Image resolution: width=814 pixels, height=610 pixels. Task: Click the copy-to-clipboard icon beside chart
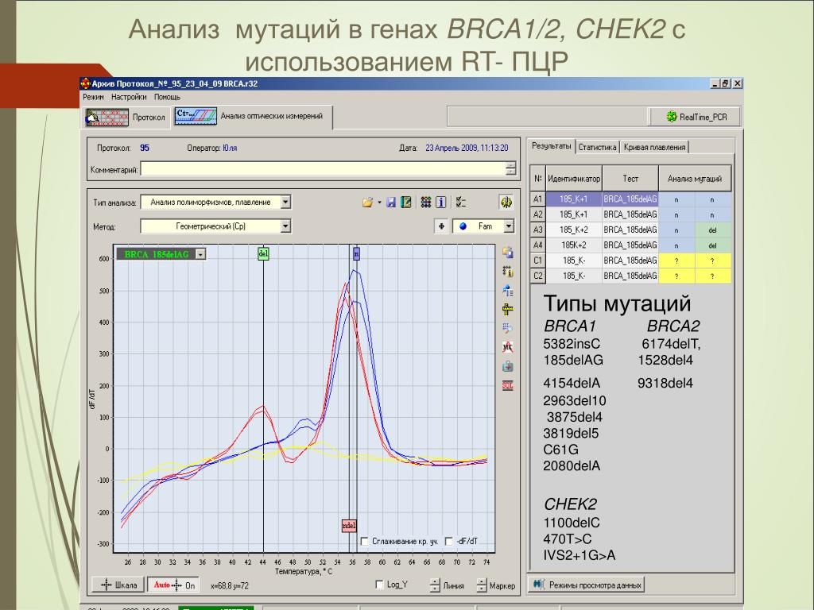click(x=508, y=253)
